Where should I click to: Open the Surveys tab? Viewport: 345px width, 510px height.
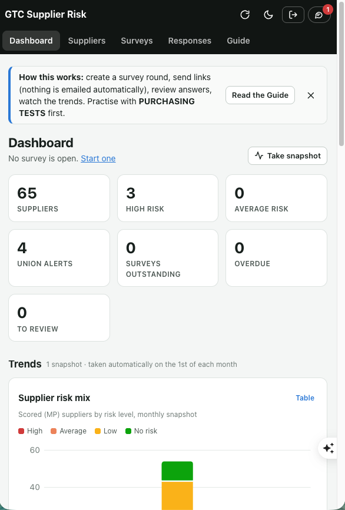coord(137,41)
